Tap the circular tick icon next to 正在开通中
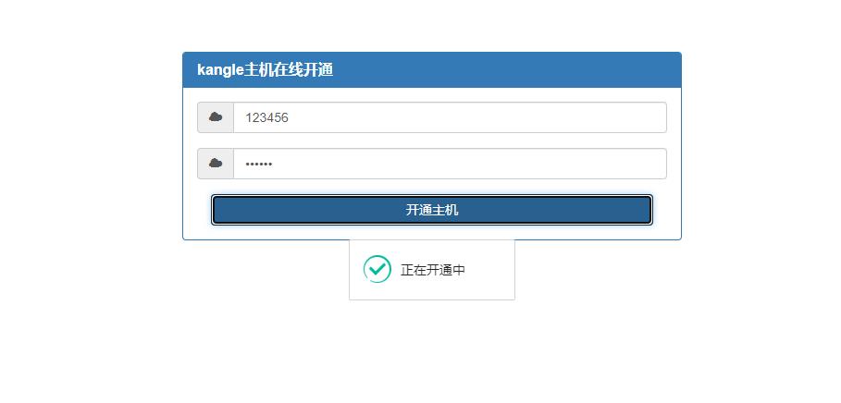 [x=377, y=268]
